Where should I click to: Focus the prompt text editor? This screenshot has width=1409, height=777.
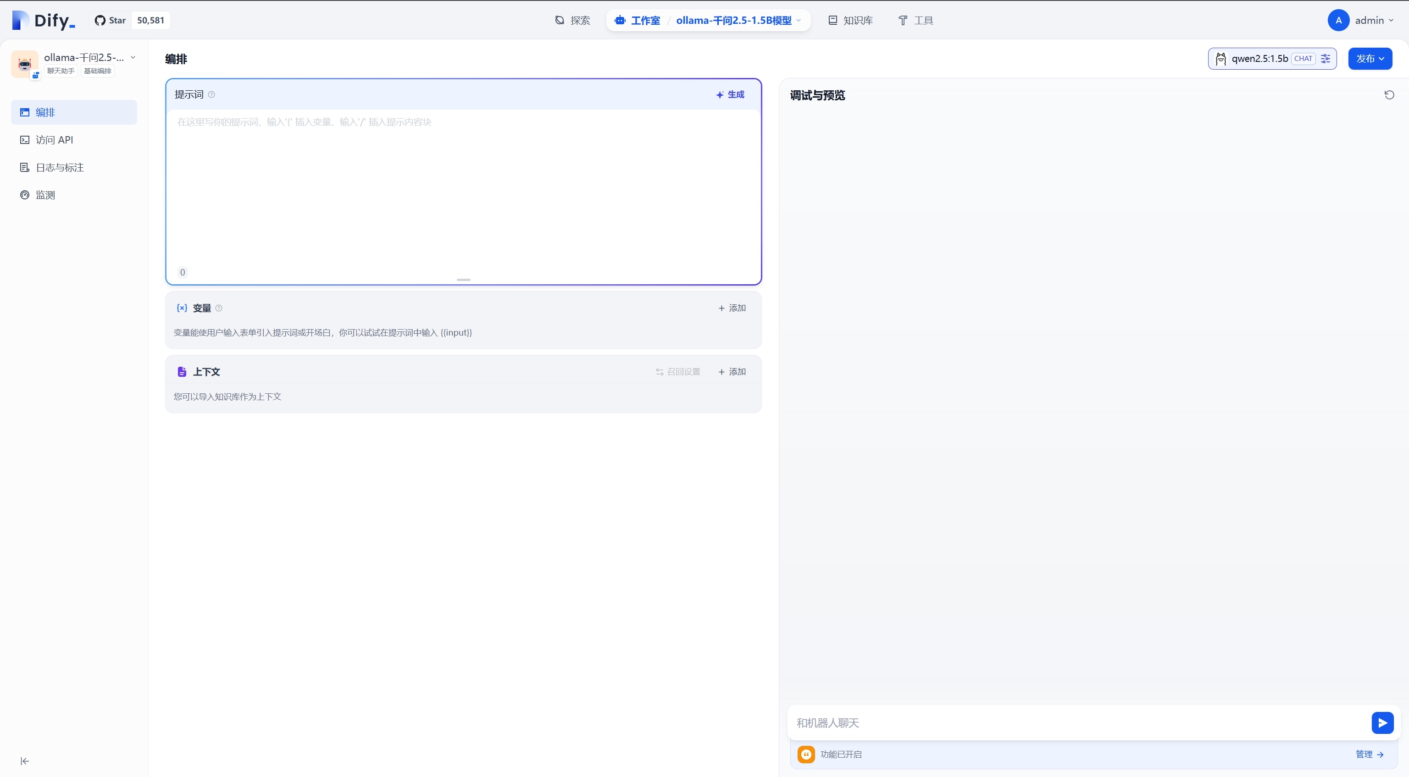coord(463,189)
